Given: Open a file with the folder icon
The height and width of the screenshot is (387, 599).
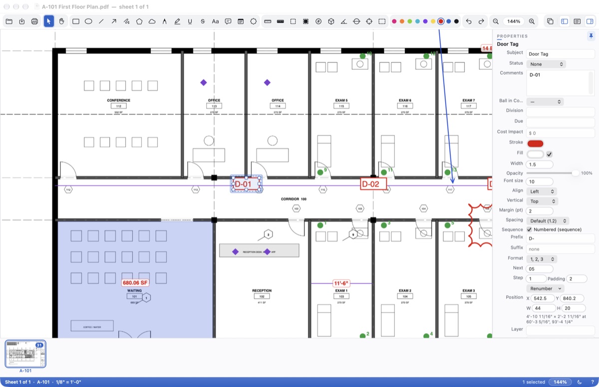Looking at the screenshot, I should click(9, 21).
